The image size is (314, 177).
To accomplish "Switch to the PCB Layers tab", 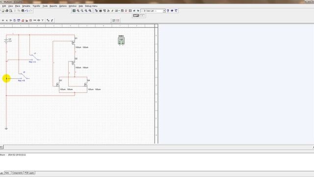I will click(29, 173).
